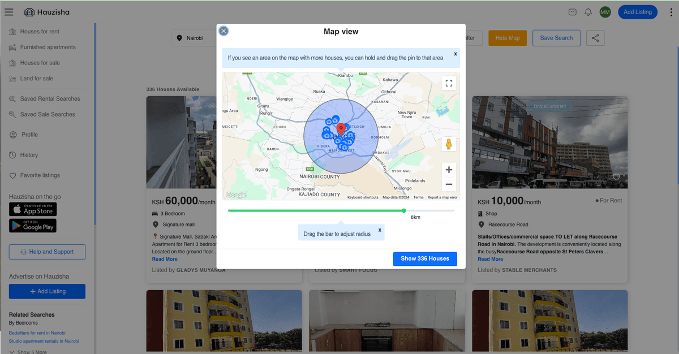Click the Street View pegman icon

(x=449, y=144)
